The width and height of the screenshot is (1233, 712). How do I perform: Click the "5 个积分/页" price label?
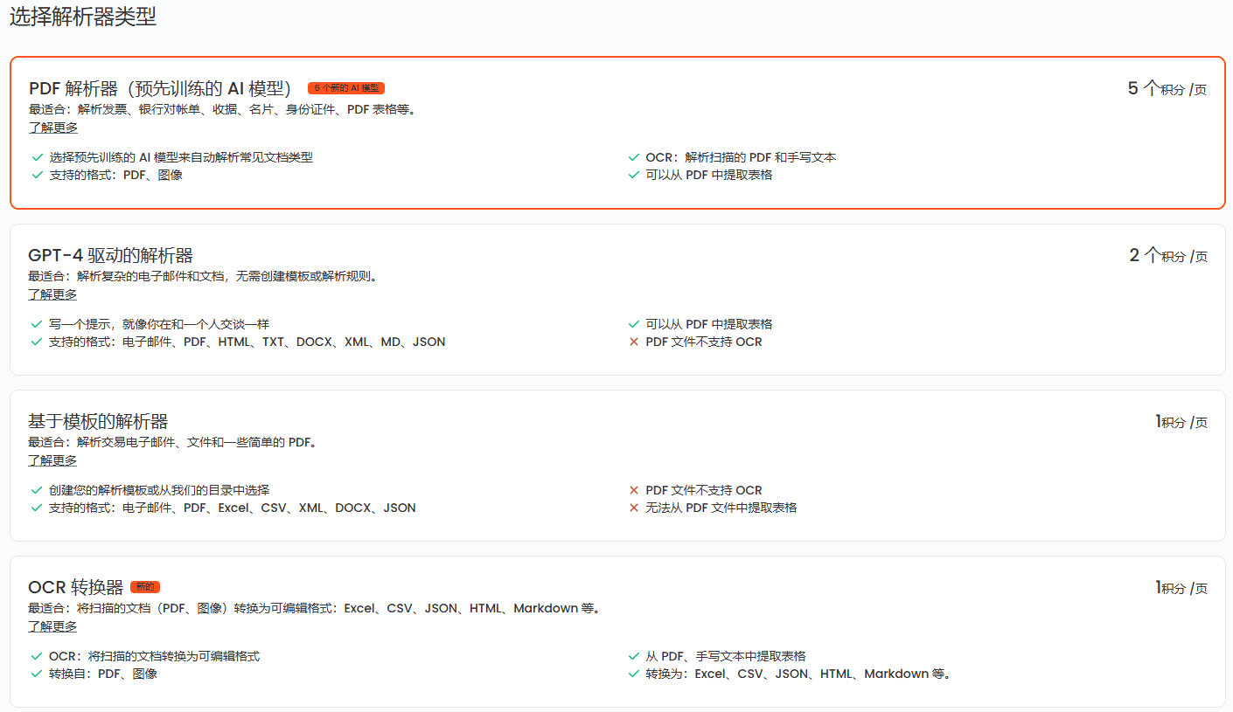1167,89
